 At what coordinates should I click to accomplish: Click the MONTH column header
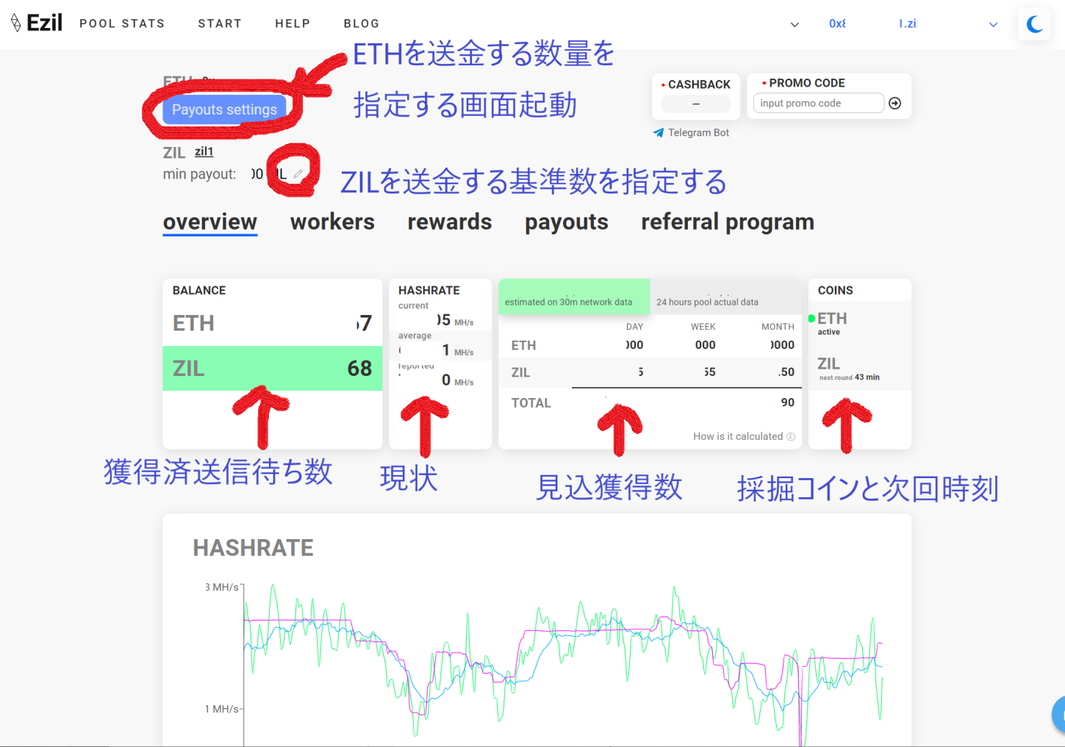click(x=778, y=327)
